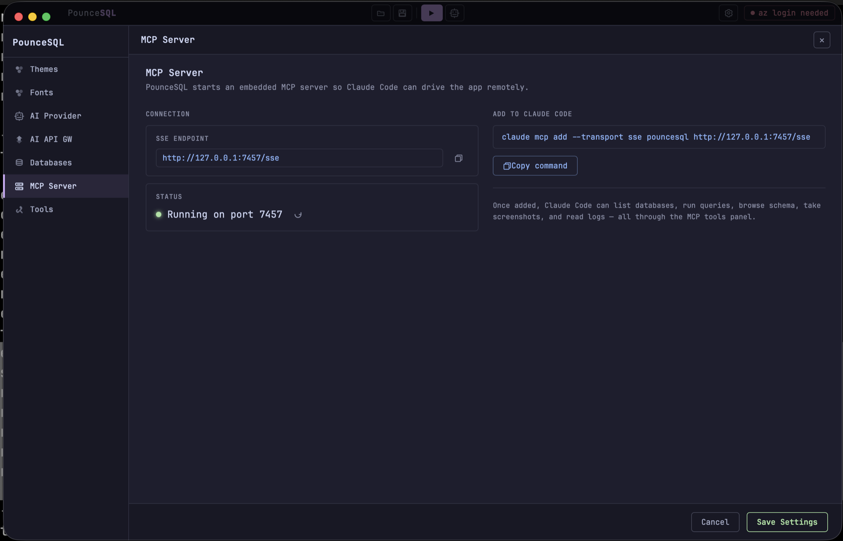Viewport: 843px width, 541px height.
Task: Click the MCP Server stack icon
Action: 19,186
